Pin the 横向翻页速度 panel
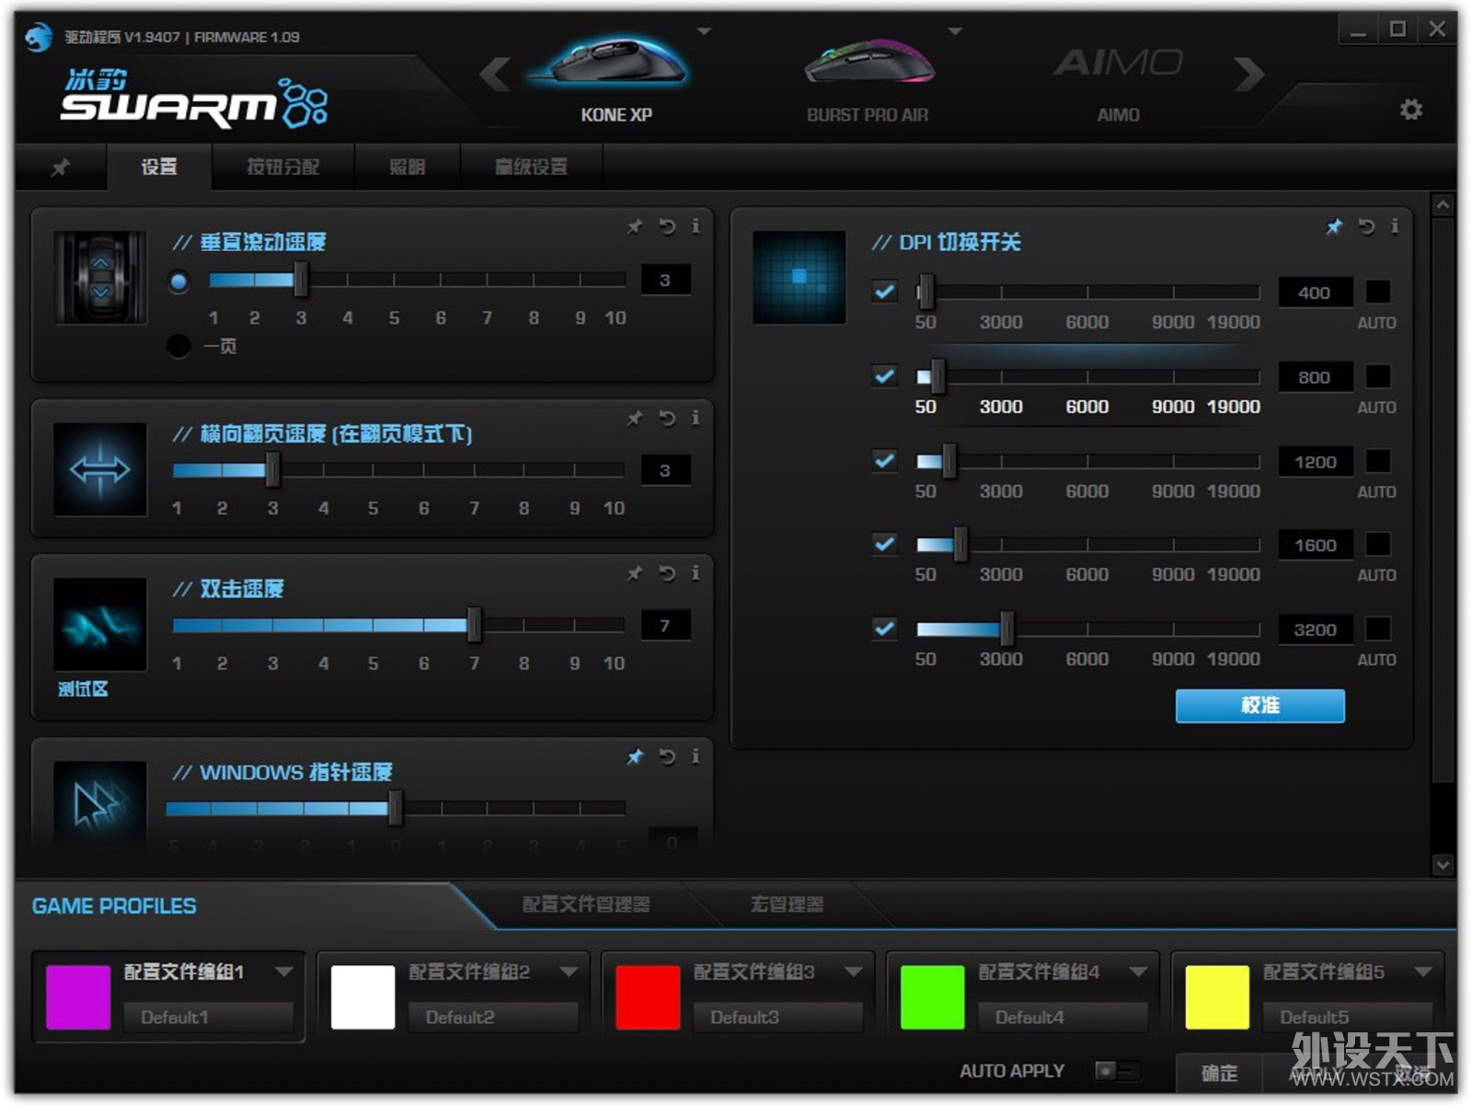 point(635,419)
